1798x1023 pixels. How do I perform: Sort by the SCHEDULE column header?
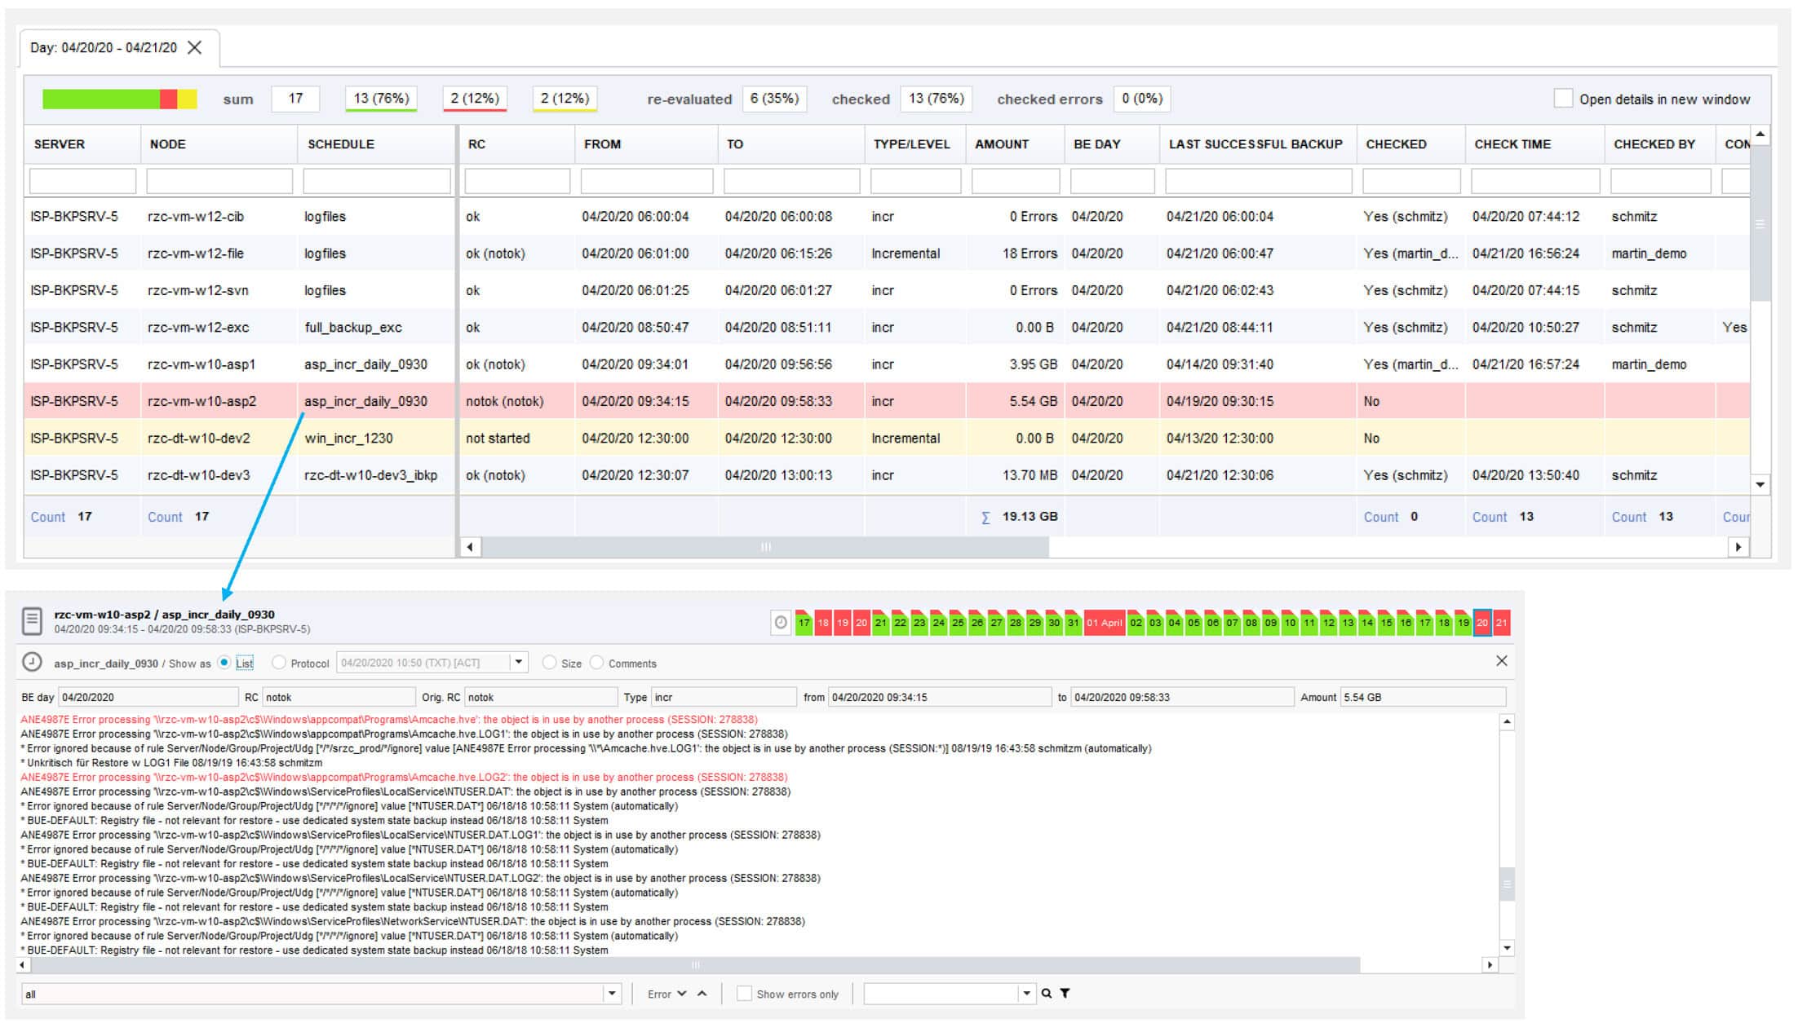click(x=341, y=144)
